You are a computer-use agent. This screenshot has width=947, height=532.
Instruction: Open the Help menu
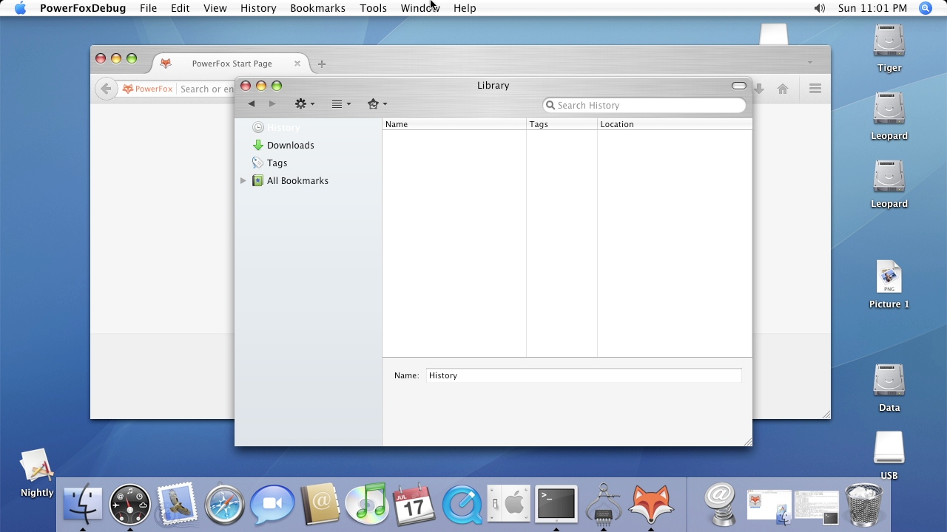465,8
